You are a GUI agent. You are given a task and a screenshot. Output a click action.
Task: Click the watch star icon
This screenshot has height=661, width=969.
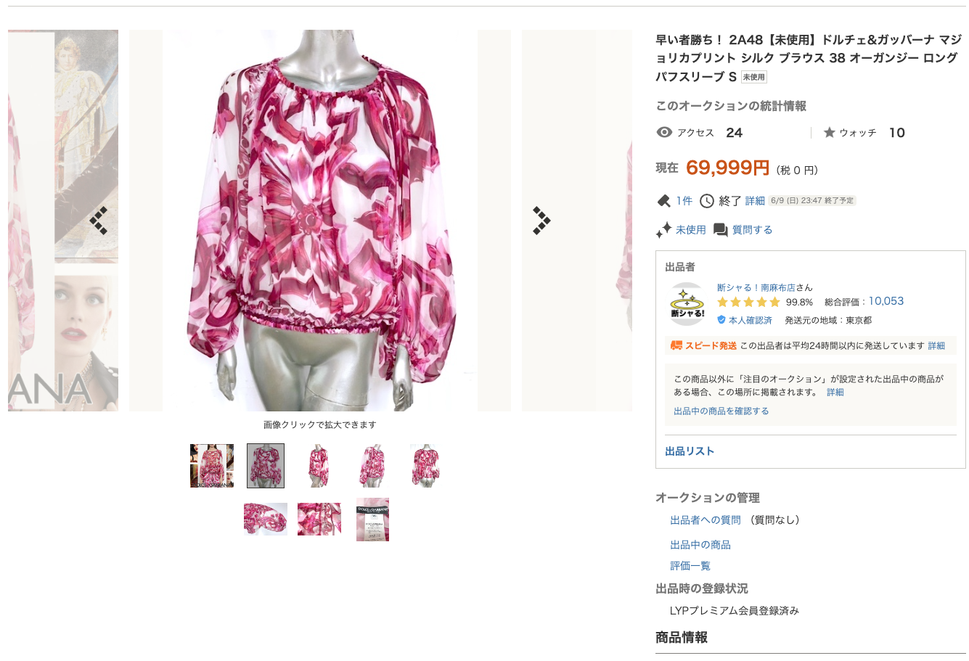(x=829, y=133)
